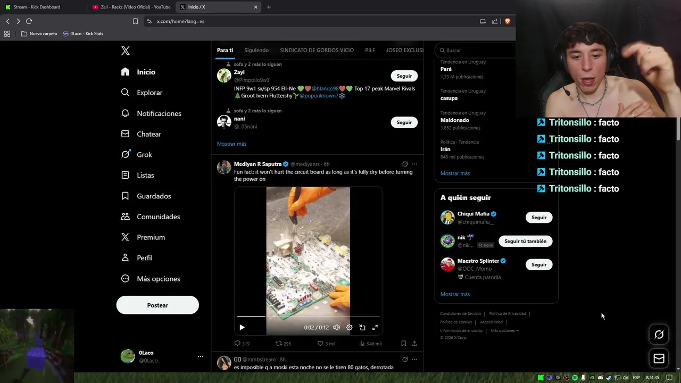Toggle video picture-in-picture
681x383 pixels.
pyautogui.click(x=362, y=328)
